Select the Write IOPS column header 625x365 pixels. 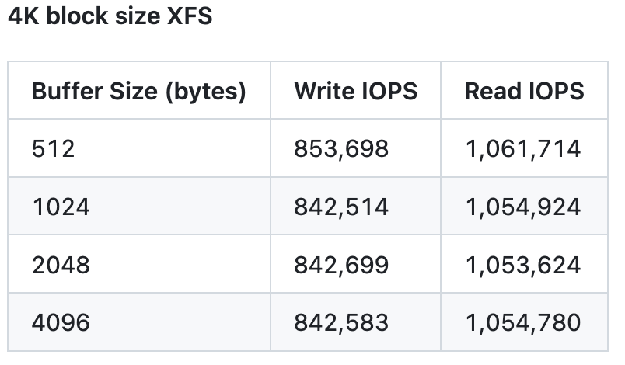pos(355,91)
